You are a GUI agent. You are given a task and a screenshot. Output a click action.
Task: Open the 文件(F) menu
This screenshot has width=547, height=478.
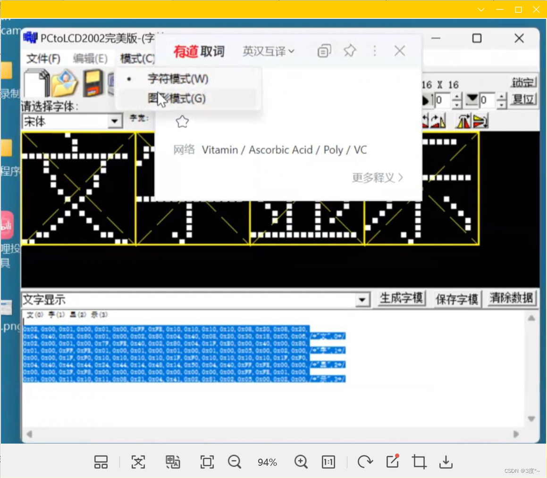pos(43,58)
